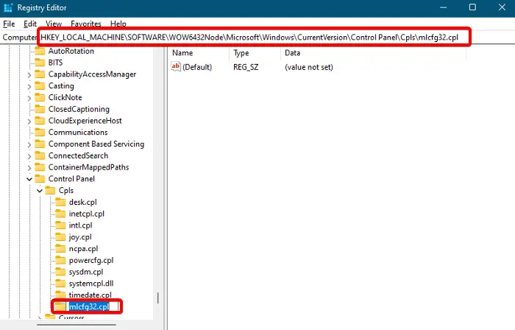Screen dimensions: 515x330
Task: Click the REG_SZ type cell
Action: [x=246, y=67]
